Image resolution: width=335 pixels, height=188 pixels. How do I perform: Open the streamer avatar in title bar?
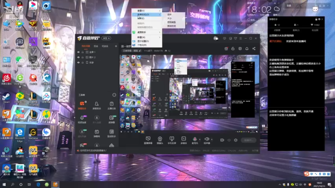pos(216,38)
